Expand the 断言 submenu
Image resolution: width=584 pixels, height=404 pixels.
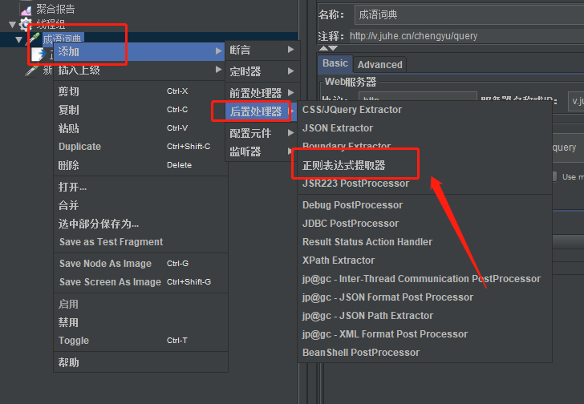[x=262, y=50]
